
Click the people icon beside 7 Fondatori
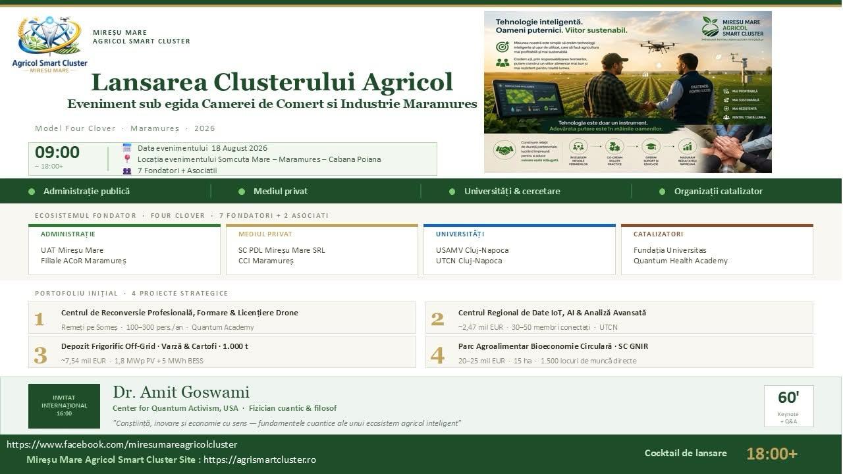pos(127,171)
